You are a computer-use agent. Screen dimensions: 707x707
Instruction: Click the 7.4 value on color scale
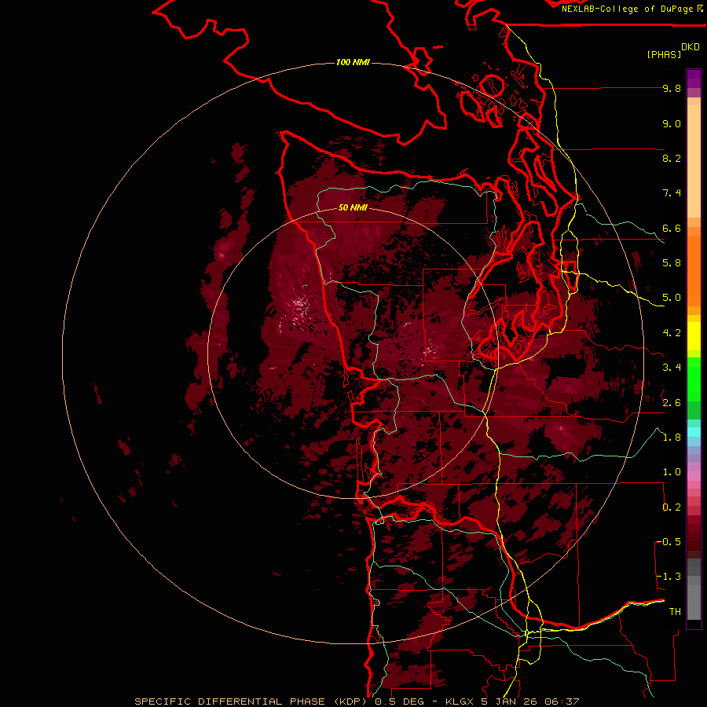tap(672, 193)
